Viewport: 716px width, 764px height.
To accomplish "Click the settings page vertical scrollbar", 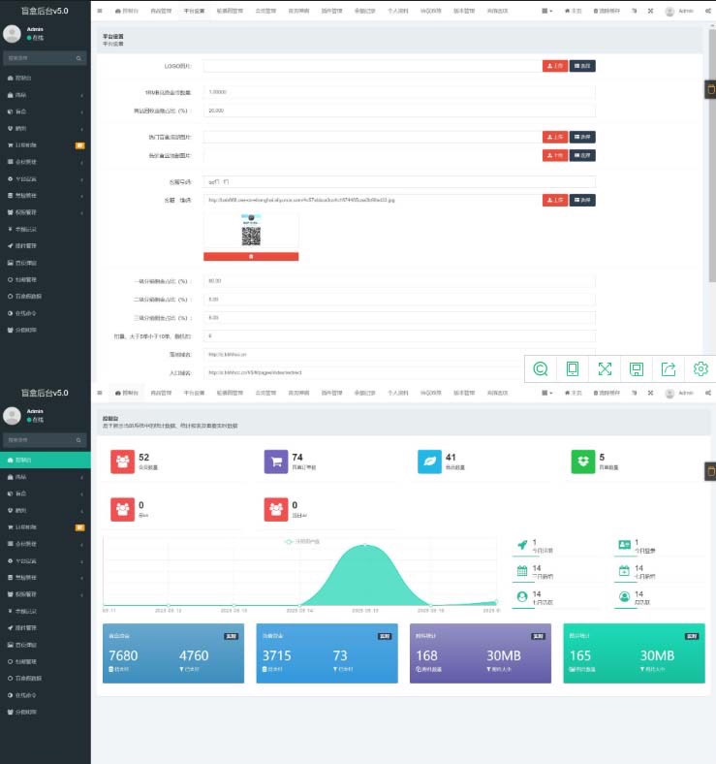I will [x=711, y=156].
